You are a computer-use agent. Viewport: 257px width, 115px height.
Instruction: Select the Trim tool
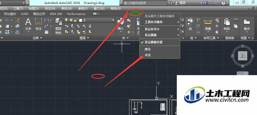(7, 20)
